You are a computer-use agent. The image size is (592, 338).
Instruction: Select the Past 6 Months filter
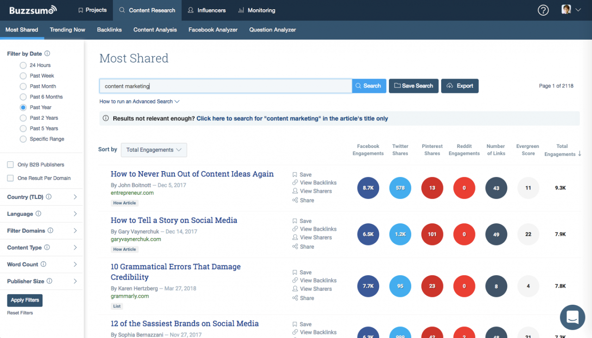[23, 97]
